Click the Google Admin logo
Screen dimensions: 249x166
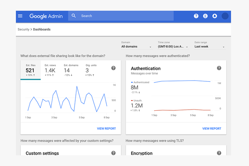pos(46,16)
